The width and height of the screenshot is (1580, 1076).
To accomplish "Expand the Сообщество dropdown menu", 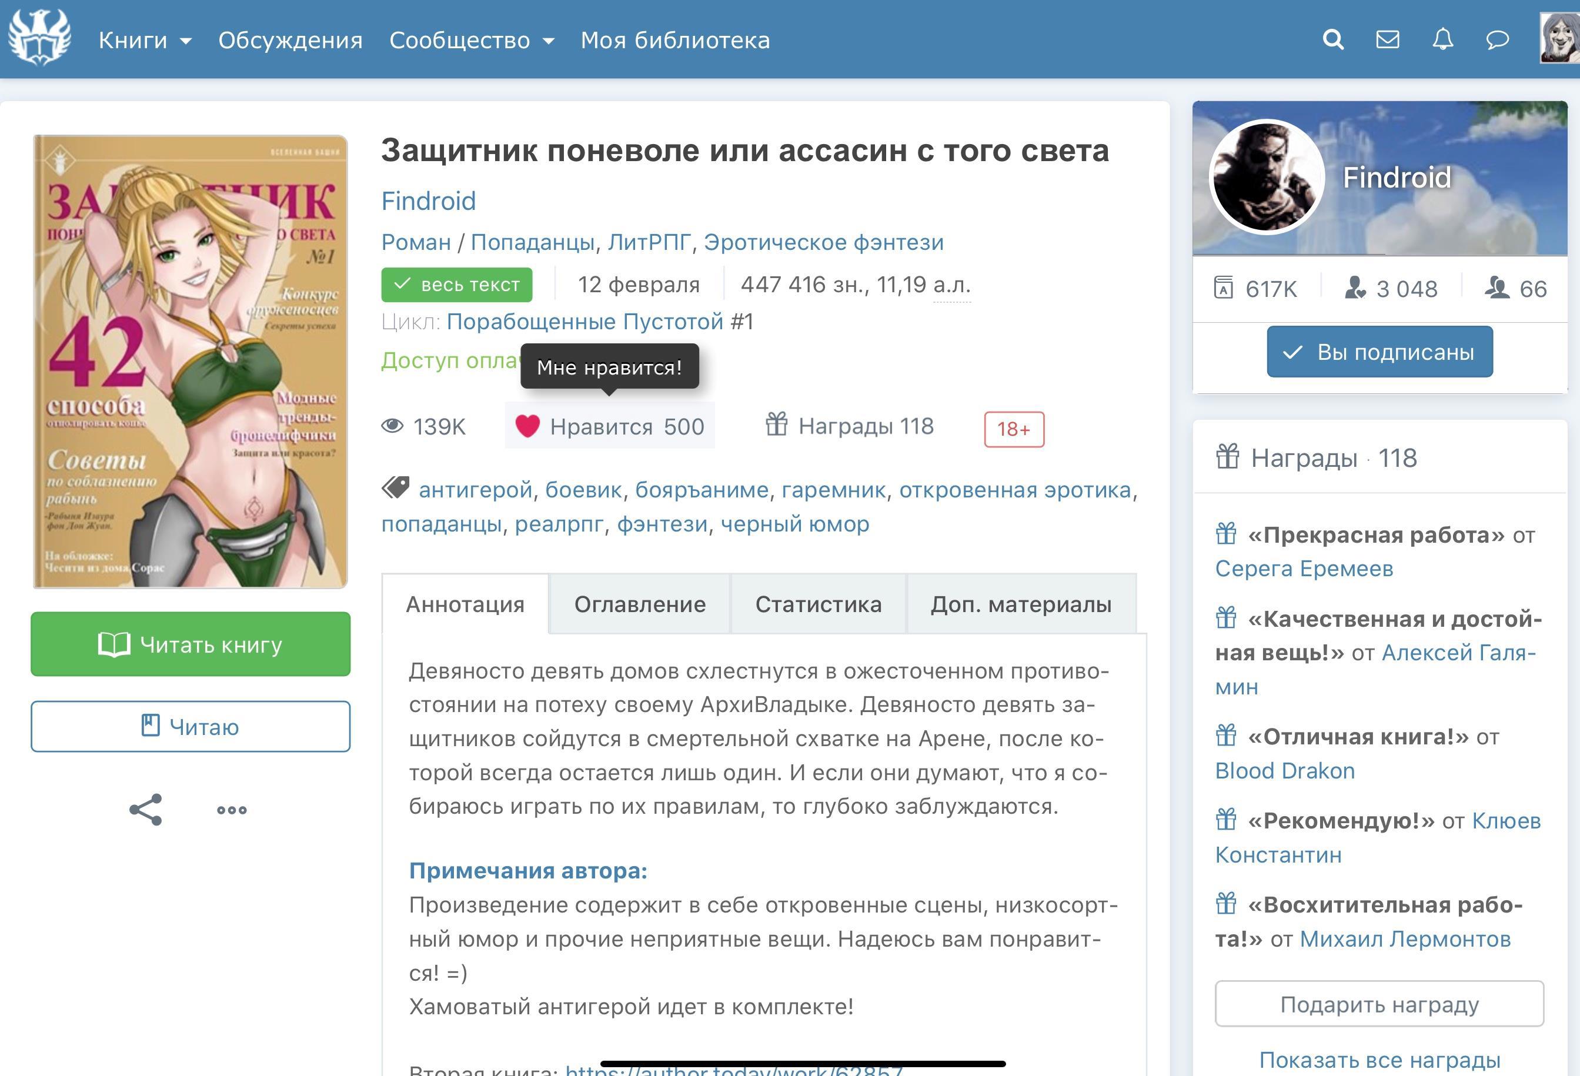I will click(x=472, y=40).
